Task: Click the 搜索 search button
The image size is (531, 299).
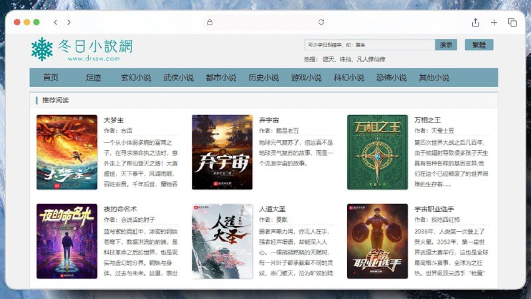Action: [x=446, y=45]
